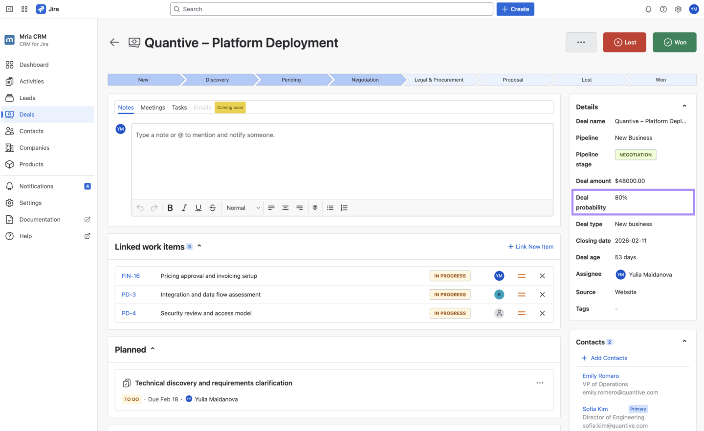Click the Negotiation stage in the pipeline bar
The height and width of the screenshot is (431, 704).
tap(365, 79)
